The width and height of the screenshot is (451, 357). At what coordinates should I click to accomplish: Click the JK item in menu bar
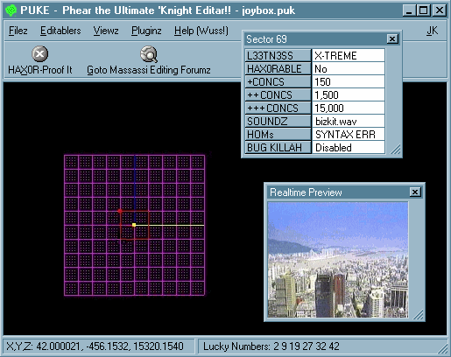pyautogui.click(x=432, y=31)
